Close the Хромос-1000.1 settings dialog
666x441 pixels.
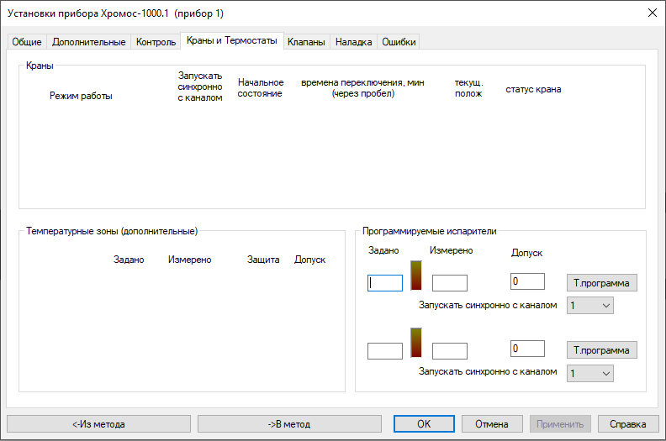pos(652,13)
